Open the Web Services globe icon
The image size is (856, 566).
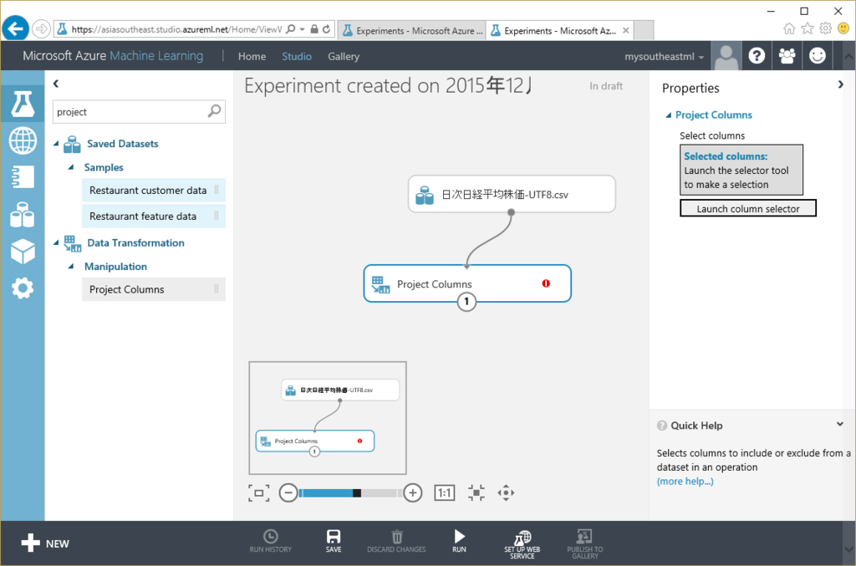[23, 140]
